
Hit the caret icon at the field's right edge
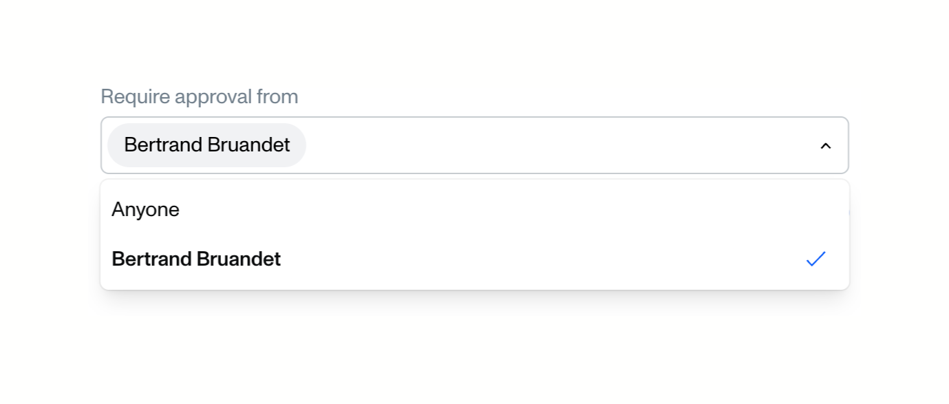(x=826, y=146)
